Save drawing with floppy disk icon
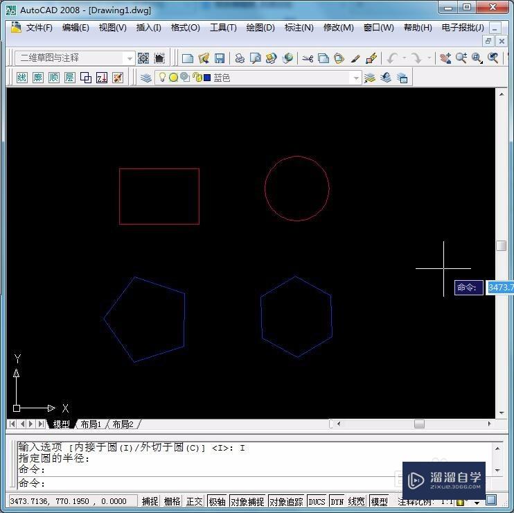The width and height of the screenshot is (514, 513). 220,58
